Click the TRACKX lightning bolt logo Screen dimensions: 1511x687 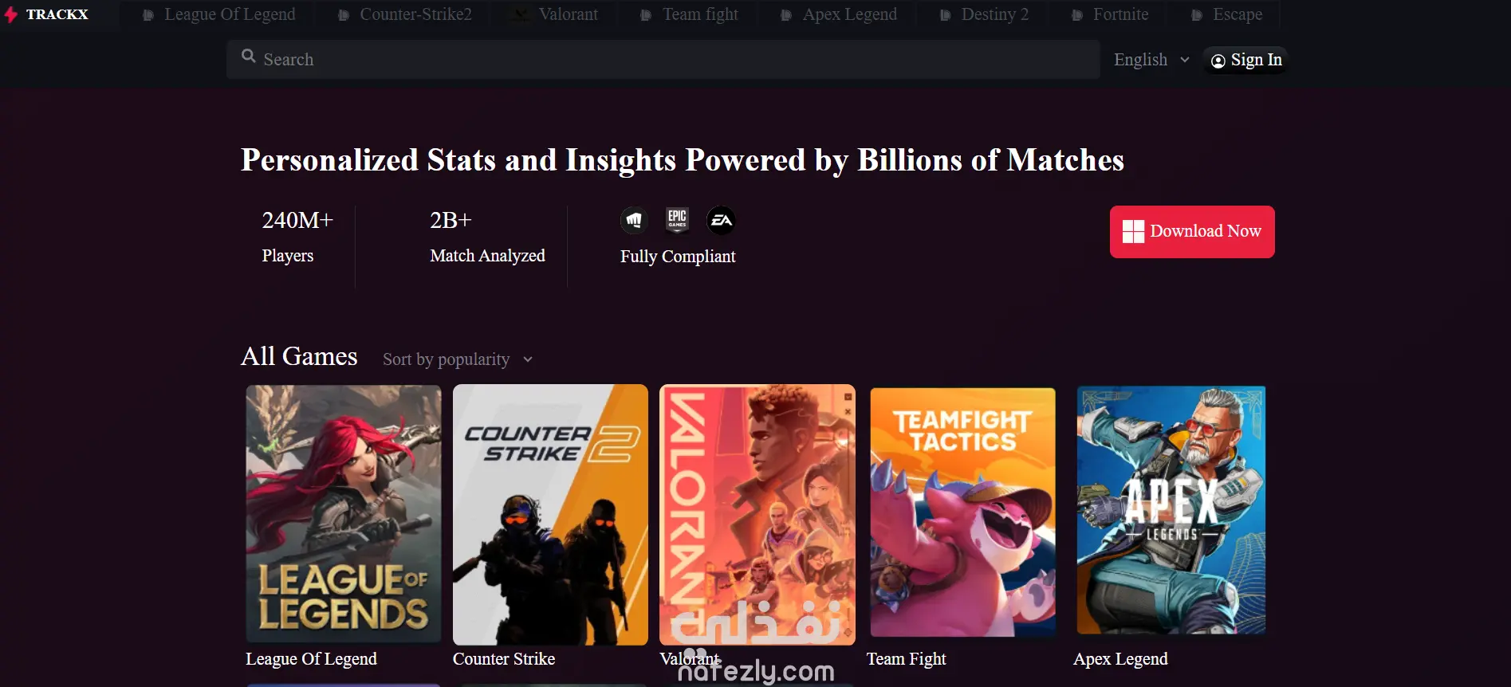(x=10, y=14)
